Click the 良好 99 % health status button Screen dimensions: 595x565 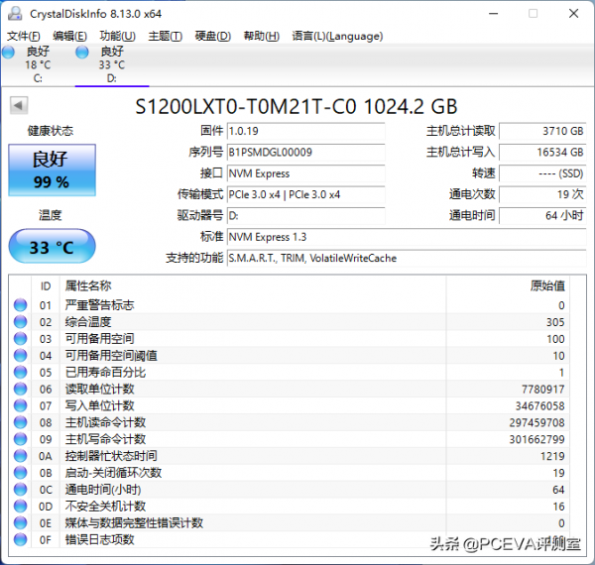tap(52, 169)
